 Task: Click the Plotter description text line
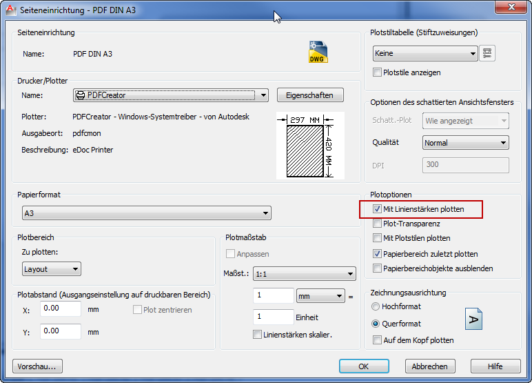pos(161,117)
